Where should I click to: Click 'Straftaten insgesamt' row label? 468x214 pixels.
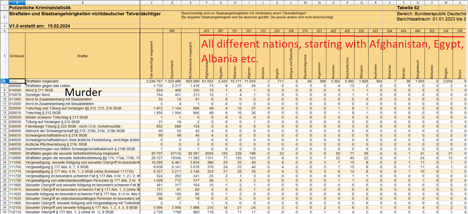[x=42, y=81]
